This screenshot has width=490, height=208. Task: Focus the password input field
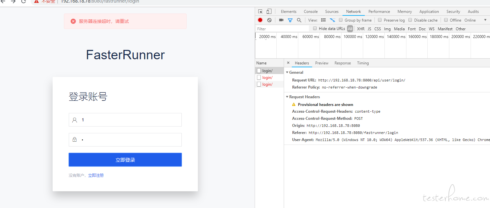click(x=125, y=140)
